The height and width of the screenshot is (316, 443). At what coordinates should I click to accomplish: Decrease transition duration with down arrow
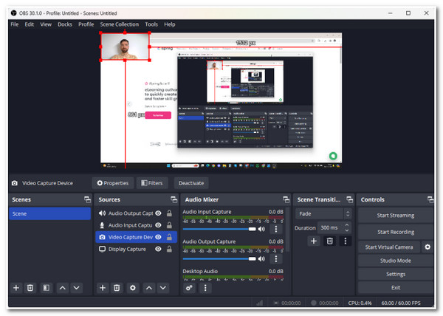click(x=347, y=230)
